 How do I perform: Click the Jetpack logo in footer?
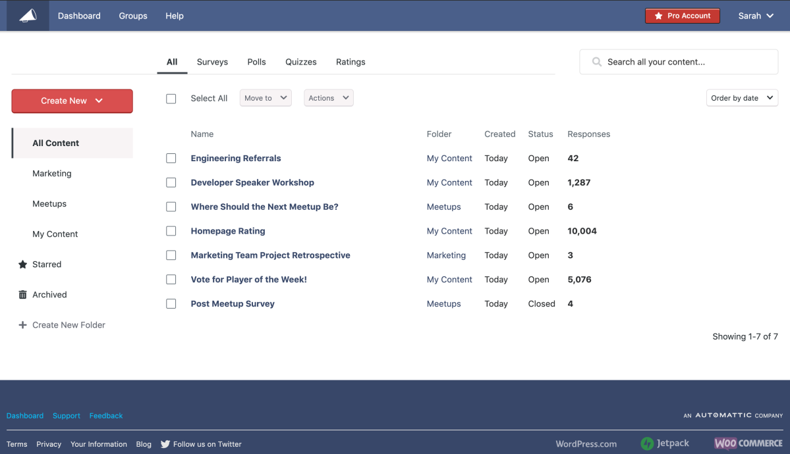click(x=665, y=443)
